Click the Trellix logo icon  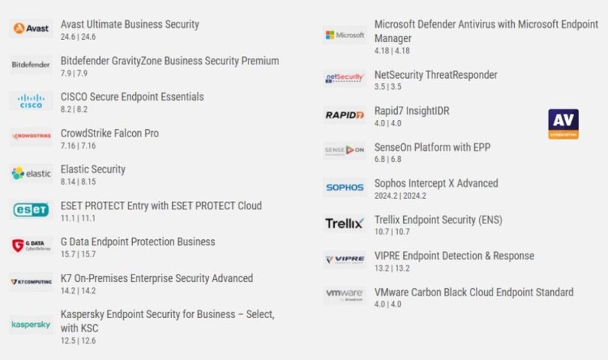[345, 223]
